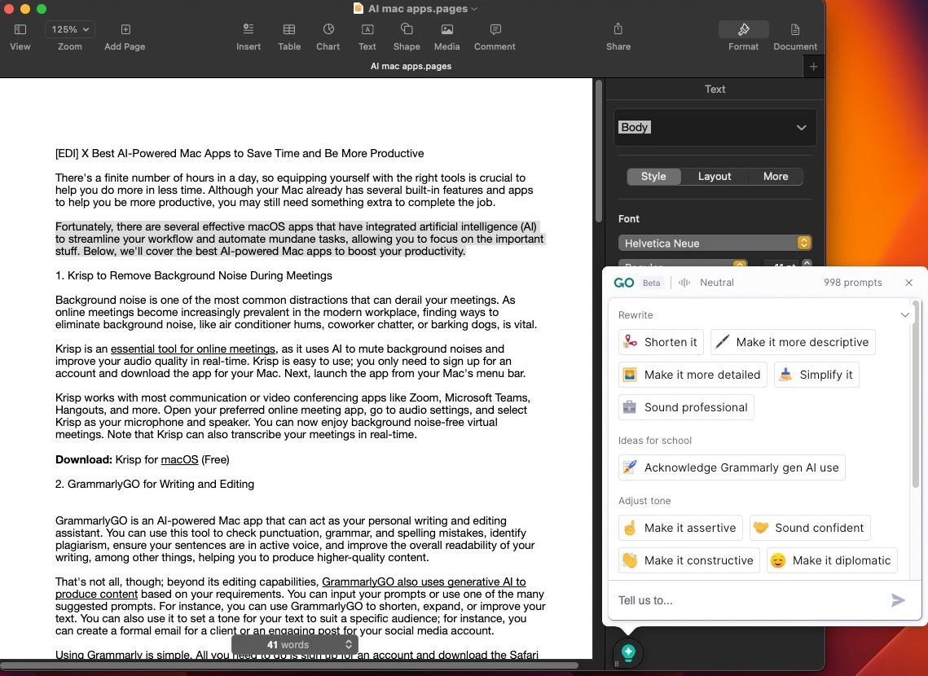Open the Table insert tool

[x=288, y=36]
